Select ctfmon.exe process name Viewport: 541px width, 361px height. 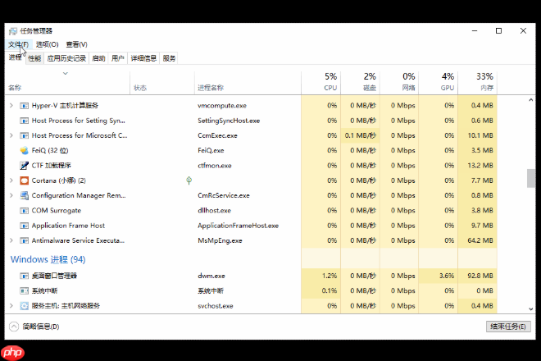pyautogui.click(x=214, y=166)
